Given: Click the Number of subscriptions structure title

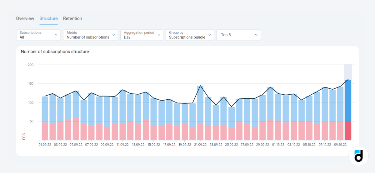Looking at the screenshot, I should pos(55,52).
